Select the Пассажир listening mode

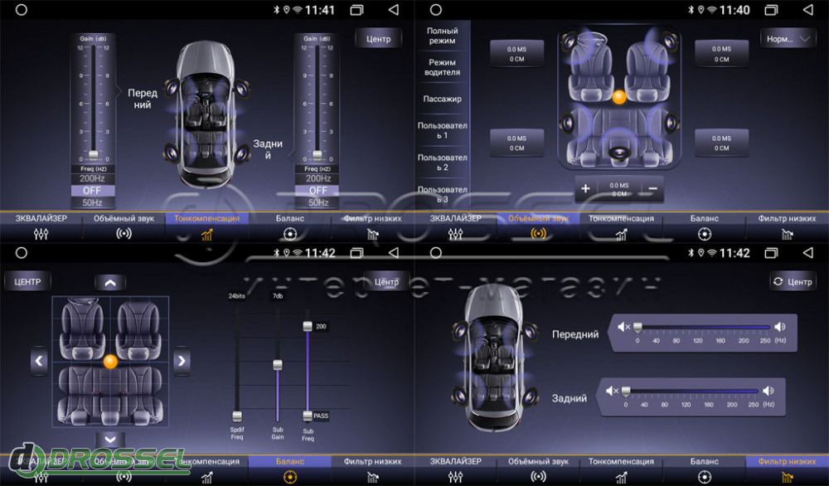coord(442,99)
